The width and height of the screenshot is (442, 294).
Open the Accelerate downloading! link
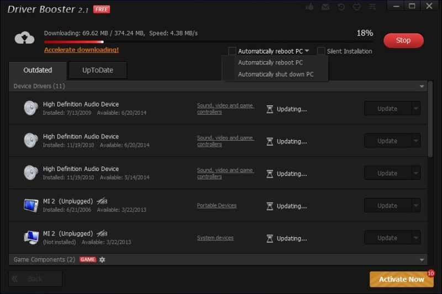point(81,50)
